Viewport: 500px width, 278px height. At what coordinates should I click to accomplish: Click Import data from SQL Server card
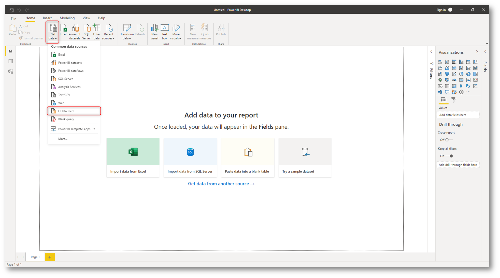coord(190,157)
